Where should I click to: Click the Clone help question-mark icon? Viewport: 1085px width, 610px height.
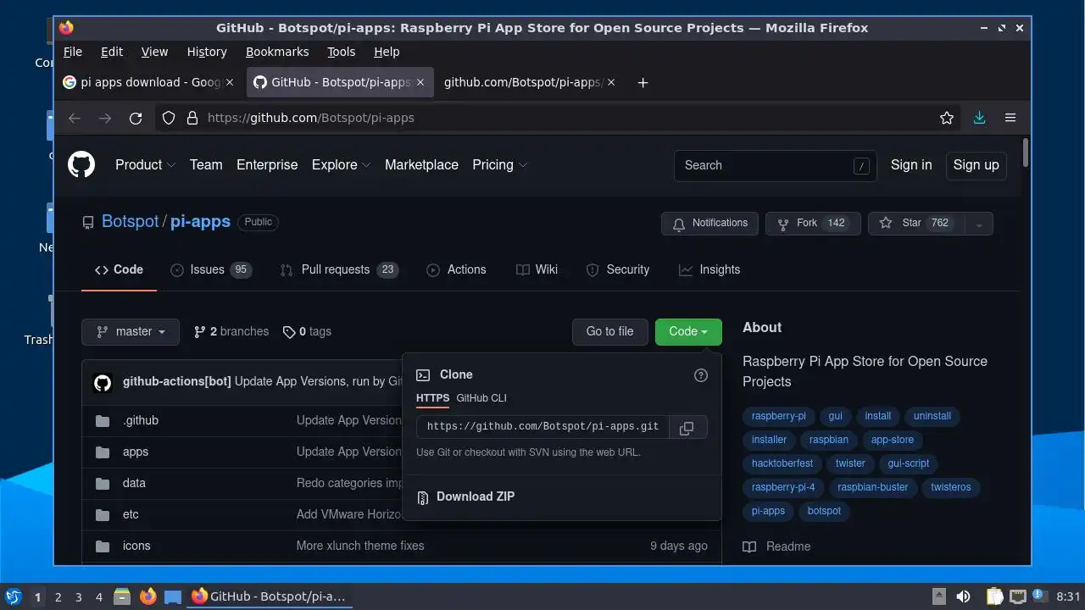point(701,375)
